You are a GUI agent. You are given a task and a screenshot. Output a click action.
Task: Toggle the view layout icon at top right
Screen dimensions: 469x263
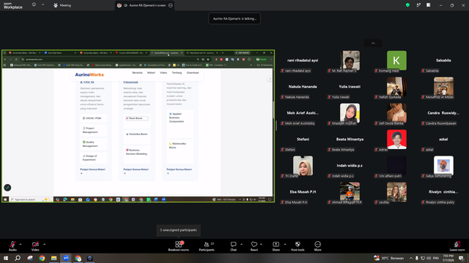pyautogui.click(x=429, y=5)
